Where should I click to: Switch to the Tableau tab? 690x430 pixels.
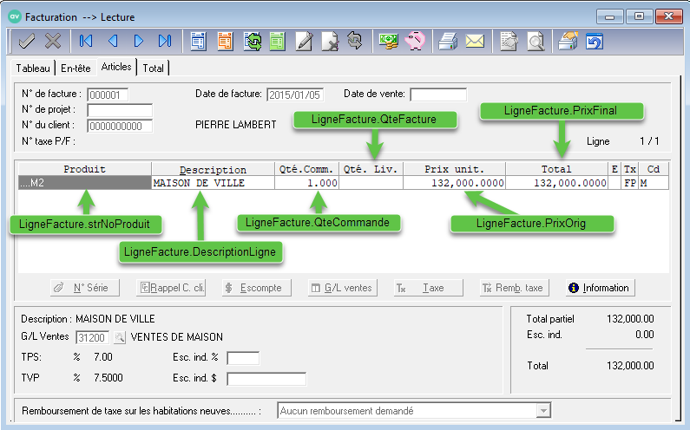click(x=34, y=68)
